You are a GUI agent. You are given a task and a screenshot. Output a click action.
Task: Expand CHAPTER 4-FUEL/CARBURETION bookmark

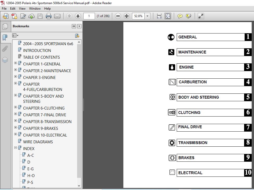[15, 83]
